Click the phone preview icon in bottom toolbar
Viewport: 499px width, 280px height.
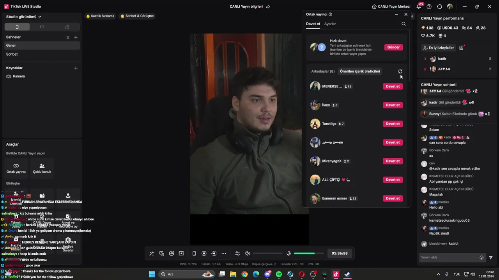coord(194,254)
